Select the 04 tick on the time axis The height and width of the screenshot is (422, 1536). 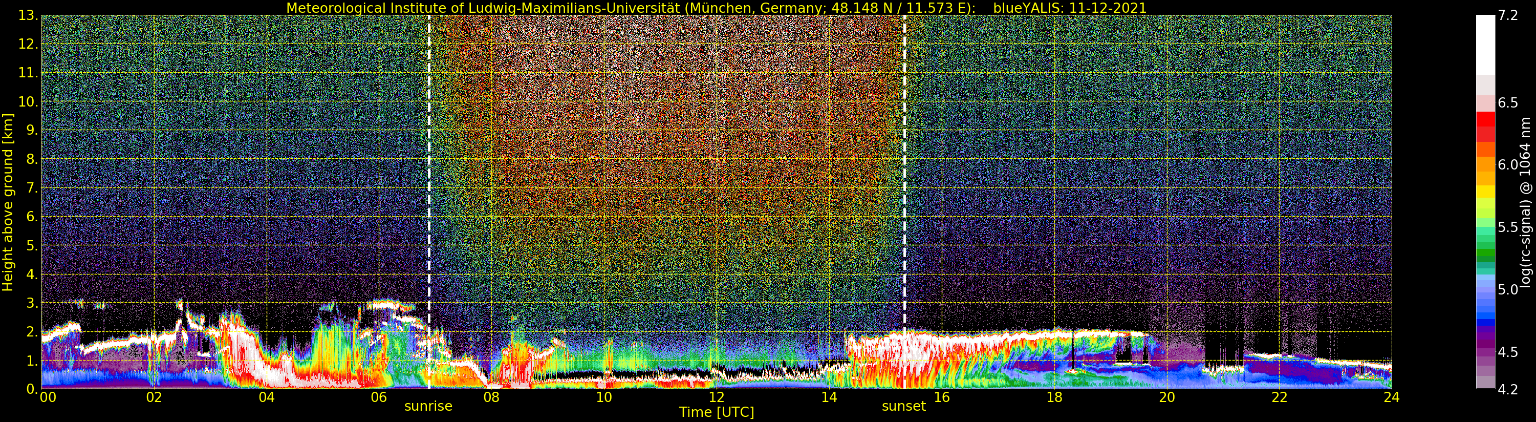[x=267, y=397]
